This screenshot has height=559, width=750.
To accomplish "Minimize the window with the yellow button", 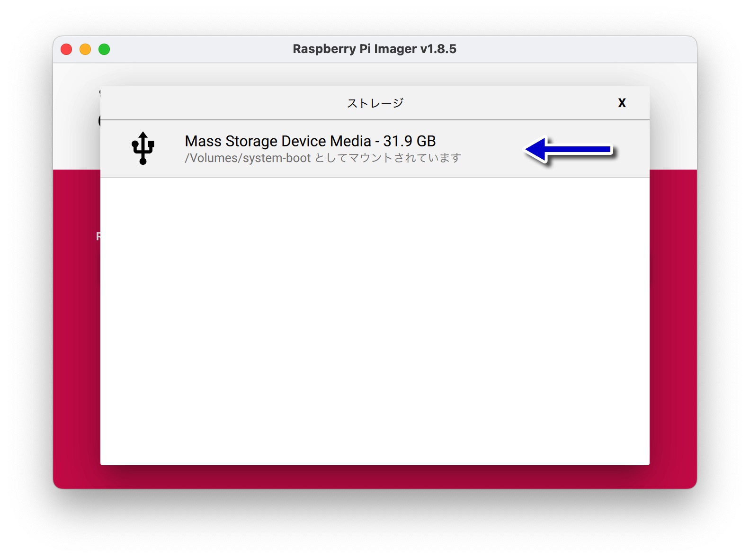I will pyautogui.click(x=85, y=49).
